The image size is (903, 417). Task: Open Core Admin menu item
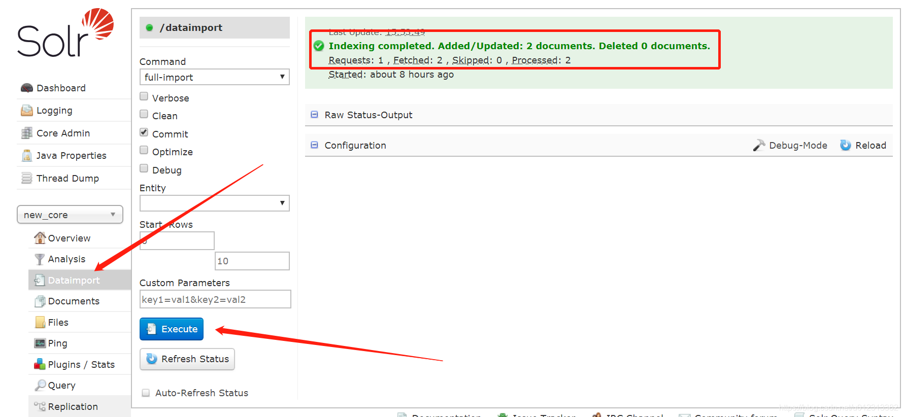tap(63, 133)
